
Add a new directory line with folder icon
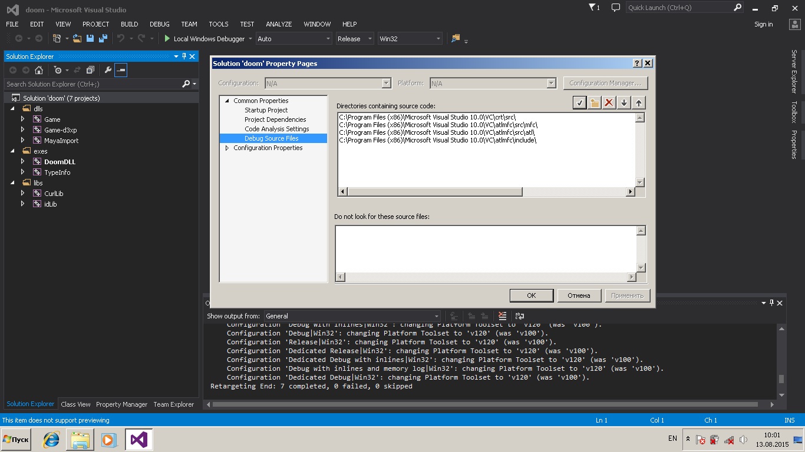(595, 103)
